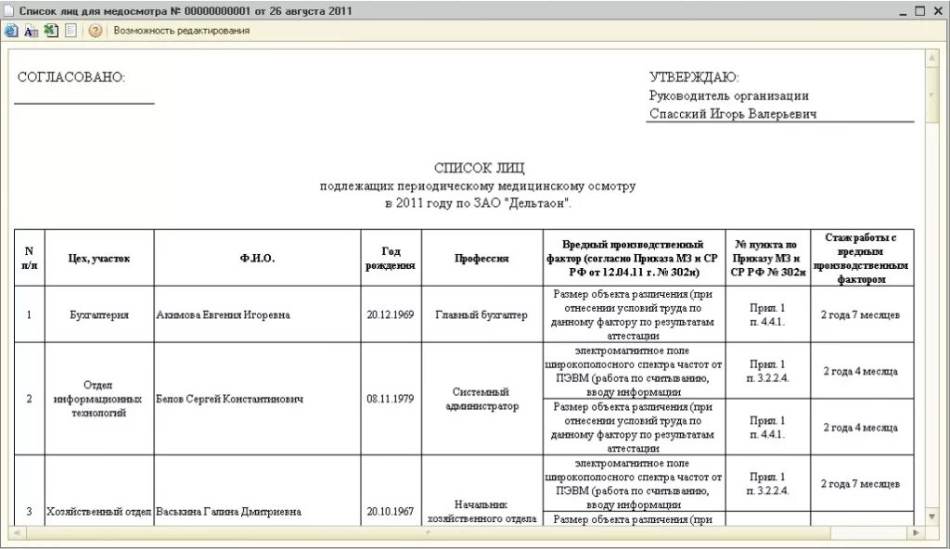Click the document icon in the title bar

coord(8,10)
